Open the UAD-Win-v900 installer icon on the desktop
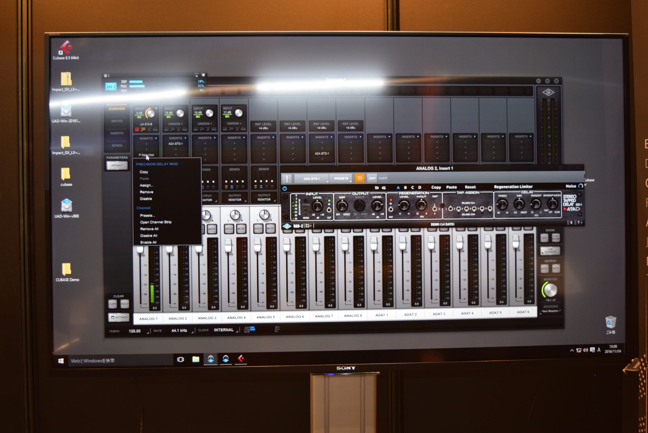 (67, 209)
